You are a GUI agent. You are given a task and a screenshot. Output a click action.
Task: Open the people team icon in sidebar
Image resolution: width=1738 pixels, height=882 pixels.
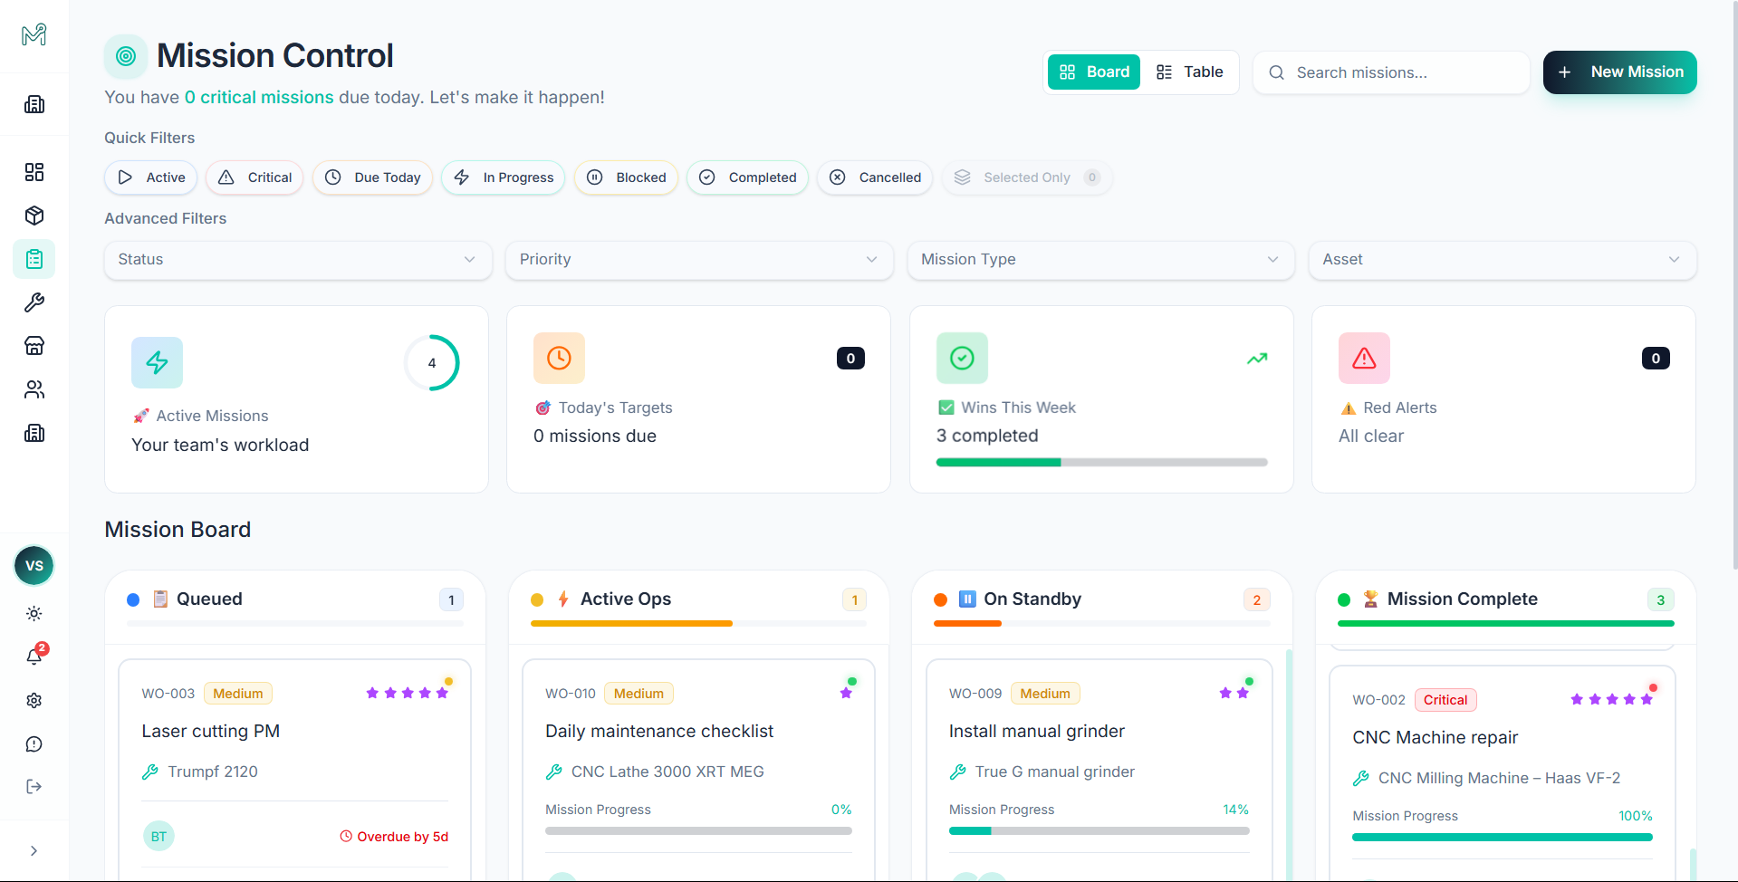pyautogui.click(x=34, y=389)
